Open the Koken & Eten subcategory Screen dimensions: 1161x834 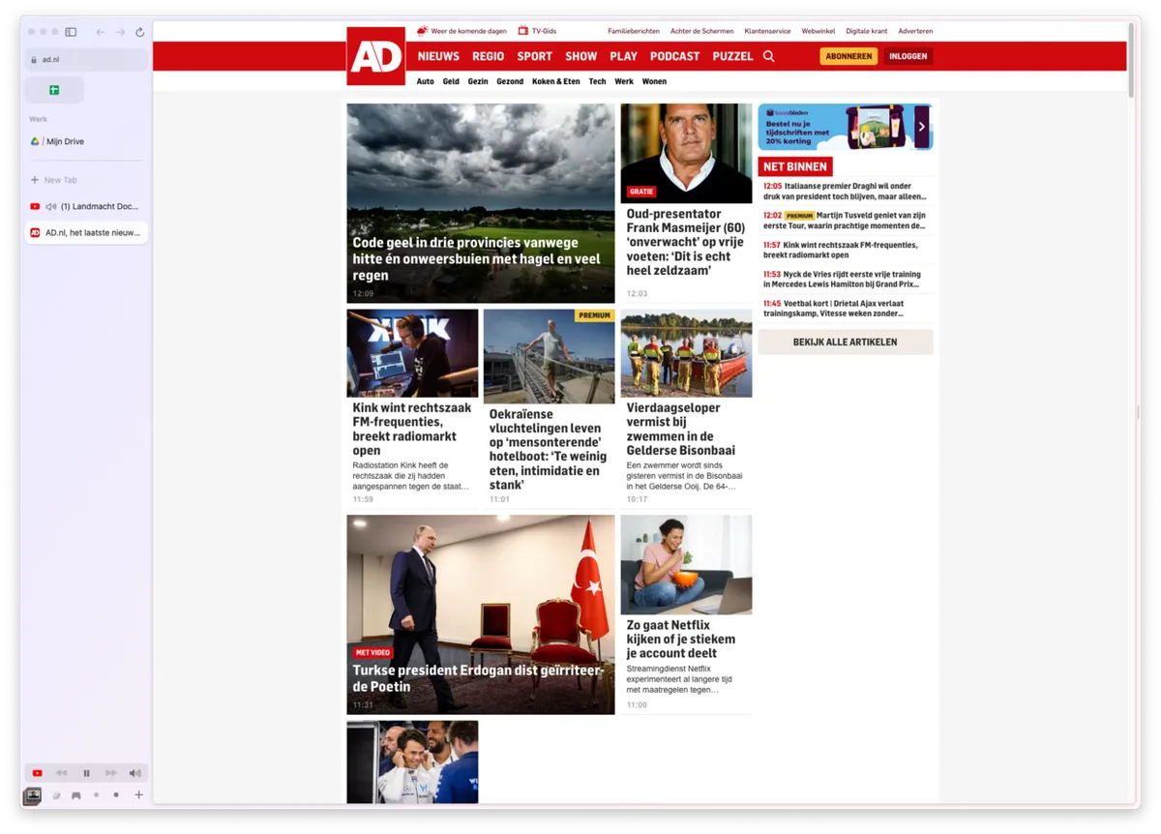(556, 81)
